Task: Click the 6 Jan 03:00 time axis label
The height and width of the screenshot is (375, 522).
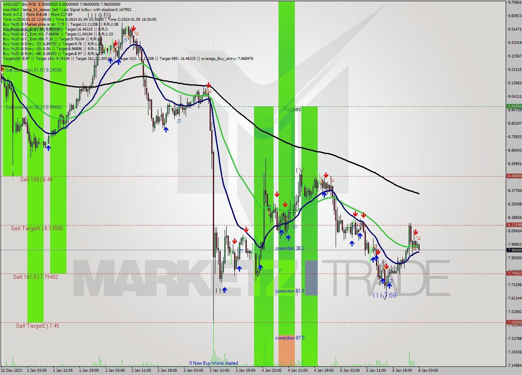Action: pos(428,371)
